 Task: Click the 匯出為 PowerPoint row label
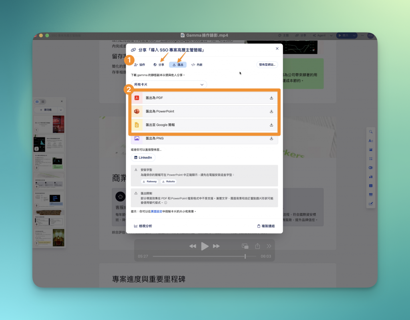(160, 111)
